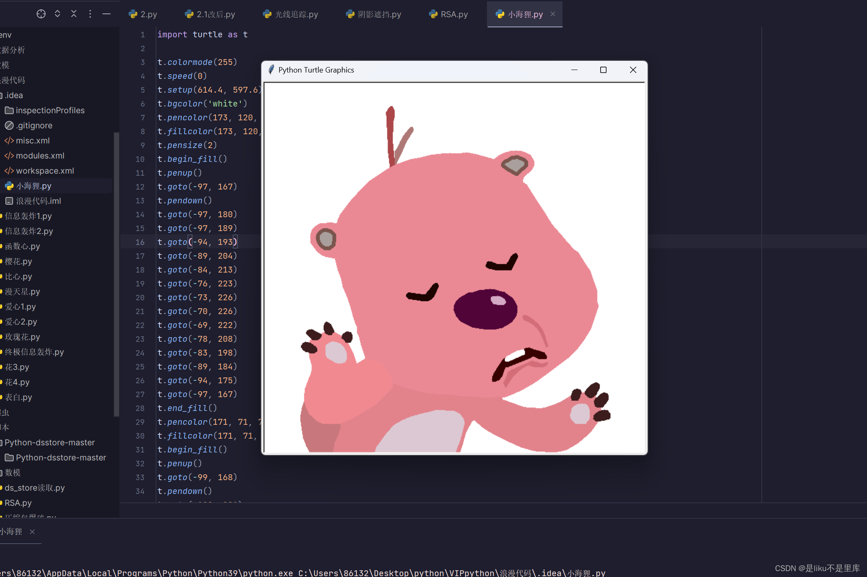Open the 光线追踪.py editor tab
Viewport: 867px width, 577px height.
pyautogui.click(x=291, y=14)
